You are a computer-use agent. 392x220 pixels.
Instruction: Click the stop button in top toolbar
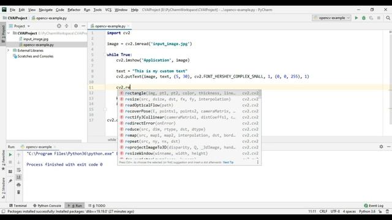tap(379, 18)
